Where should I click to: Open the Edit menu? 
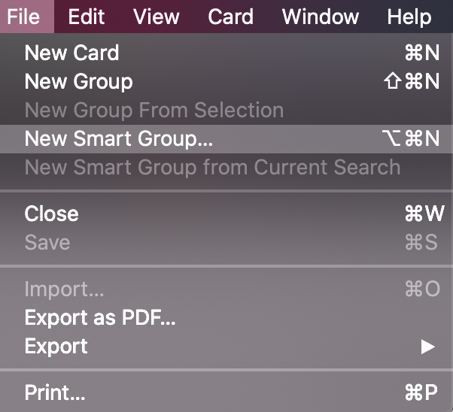[87, 16]
